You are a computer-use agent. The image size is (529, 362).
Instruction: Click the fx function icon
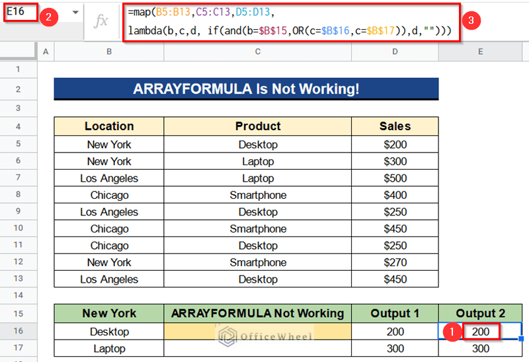[x=101, y=21]
